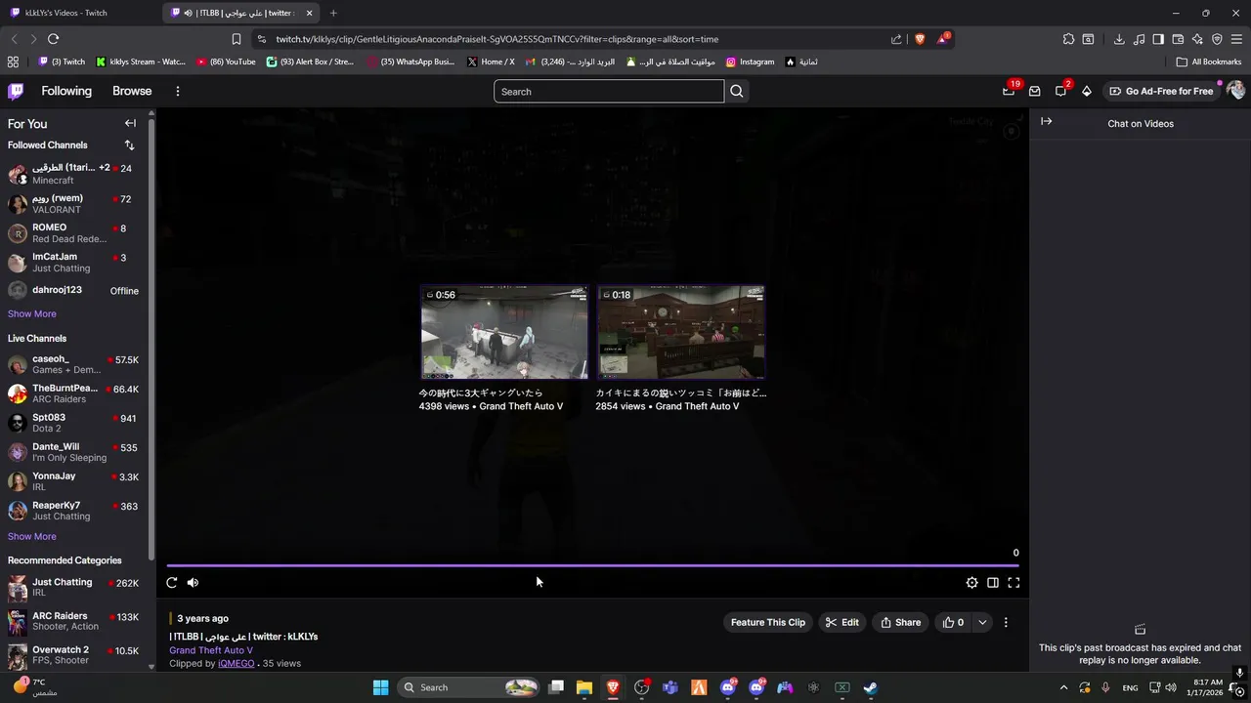Open Steam from the taskbar
Viewport: 1251px width, 703px height.
tap(870, 687)
